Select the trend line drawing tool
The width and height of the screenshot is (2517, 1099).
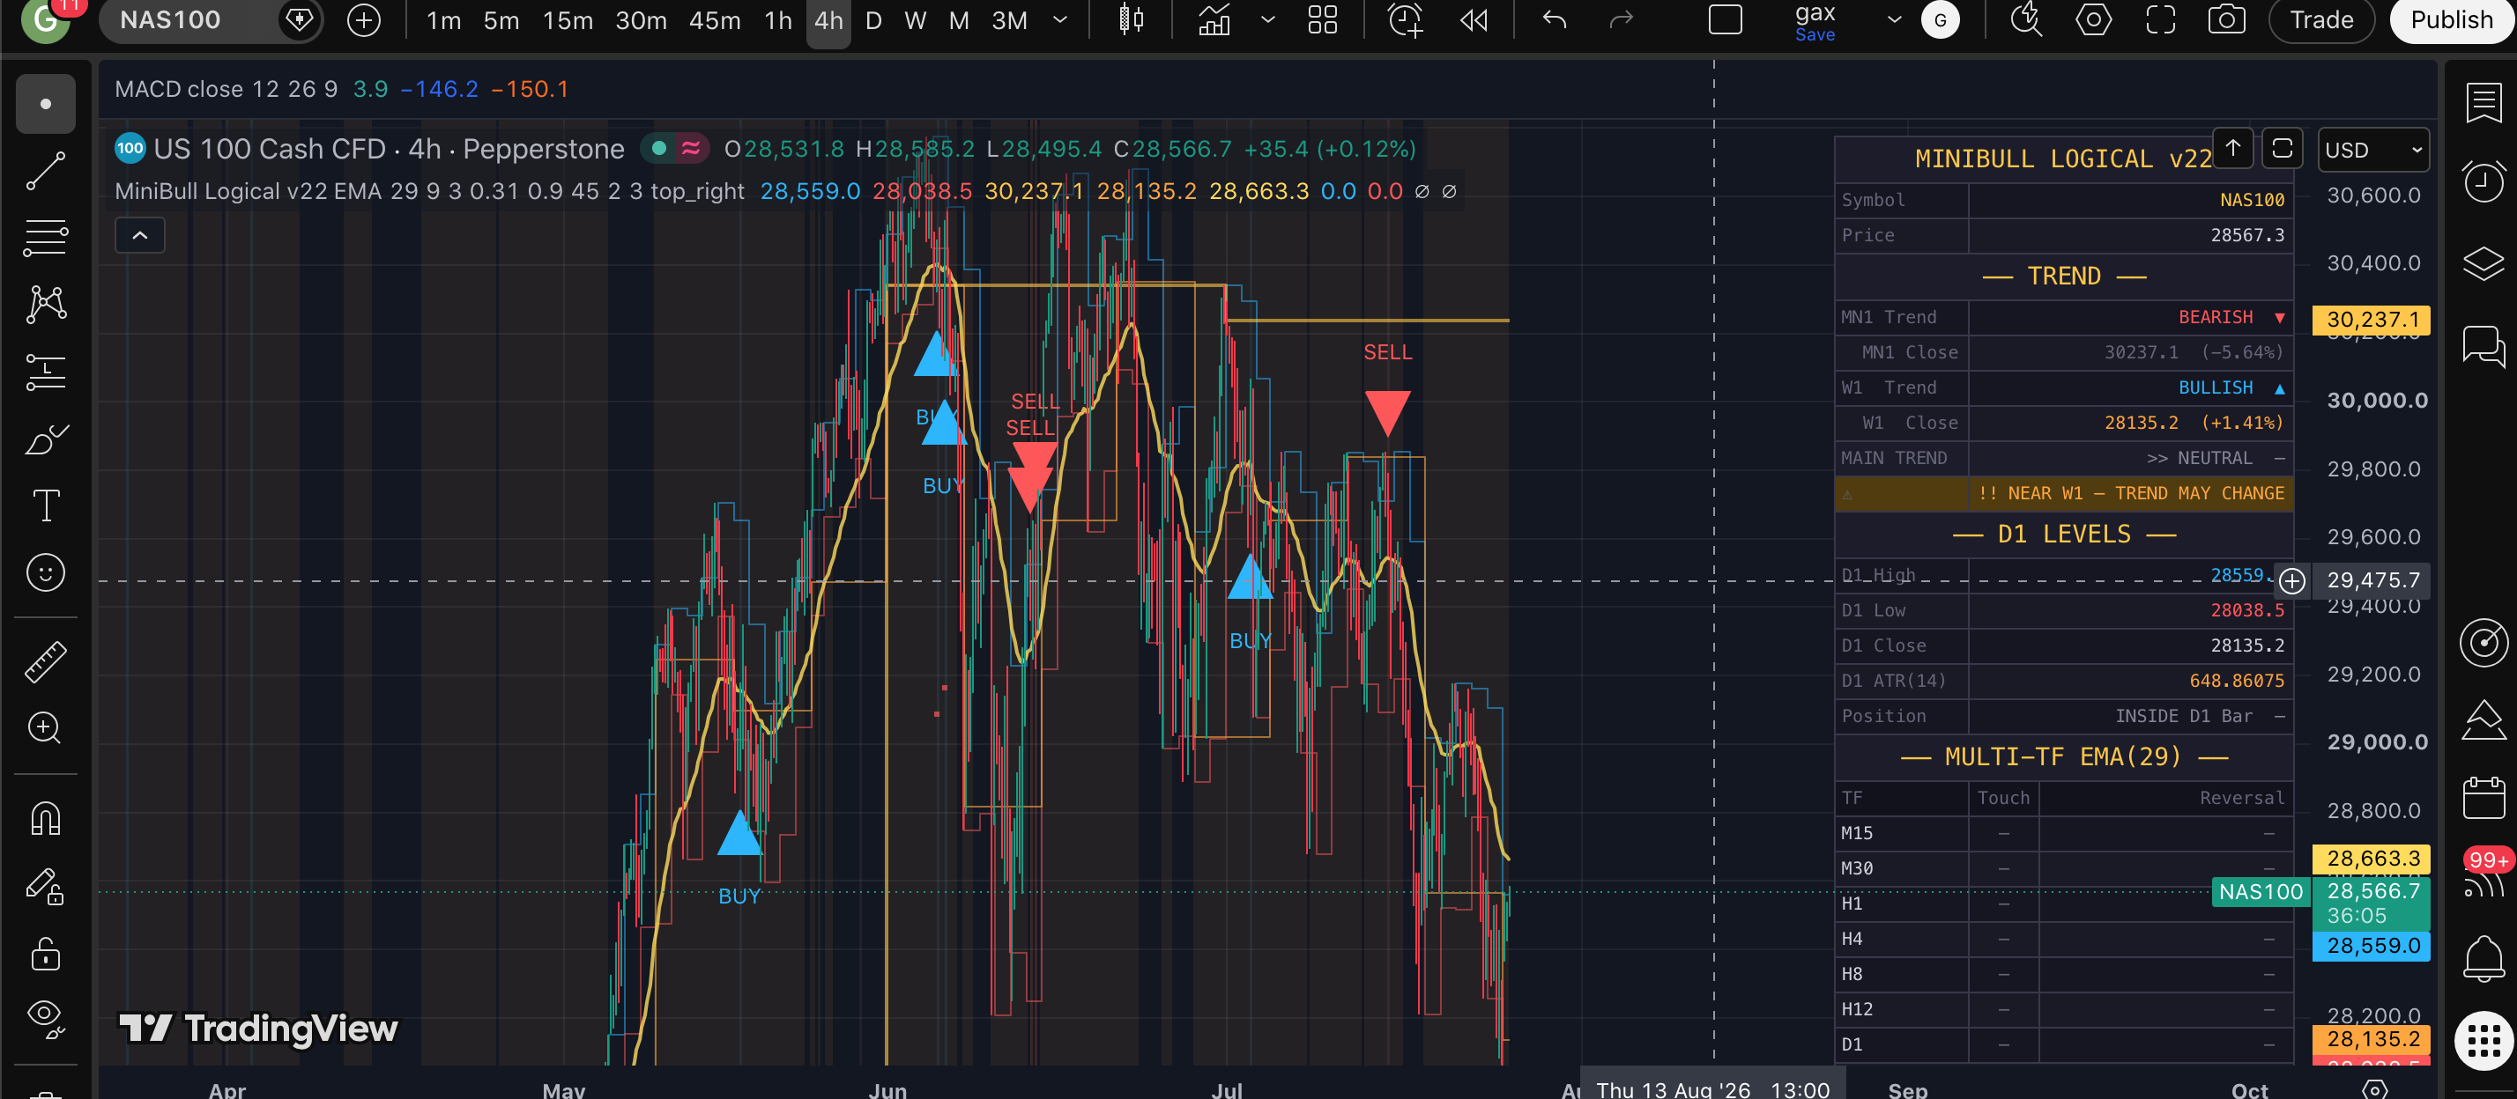[x=45, y=171]
